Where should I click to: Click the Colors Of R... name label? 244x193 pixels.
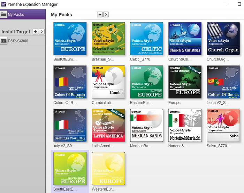[65, 103]
